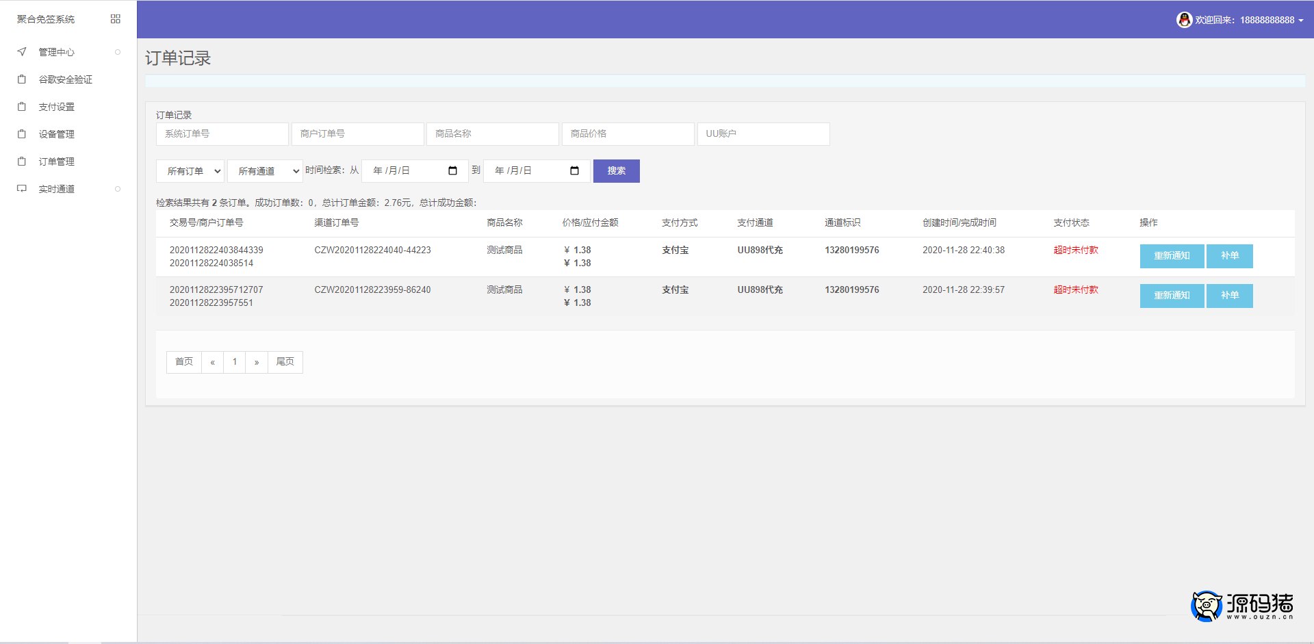Click 补单 for order ending 86240
The width and height of the screenshot is (1314, 644).
[x=1229, y=296]
